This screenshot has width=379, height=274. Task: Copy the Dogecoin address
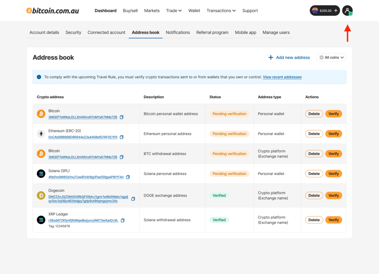tap(133, 199)
